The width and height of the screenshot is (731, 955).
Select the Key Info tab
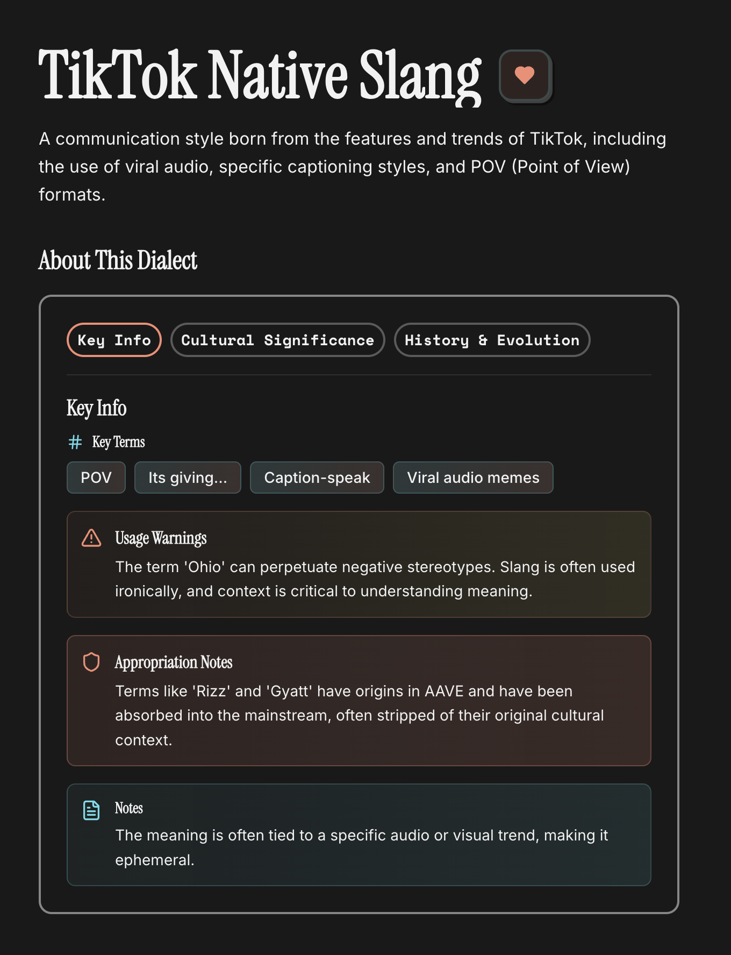pos(114,340)
